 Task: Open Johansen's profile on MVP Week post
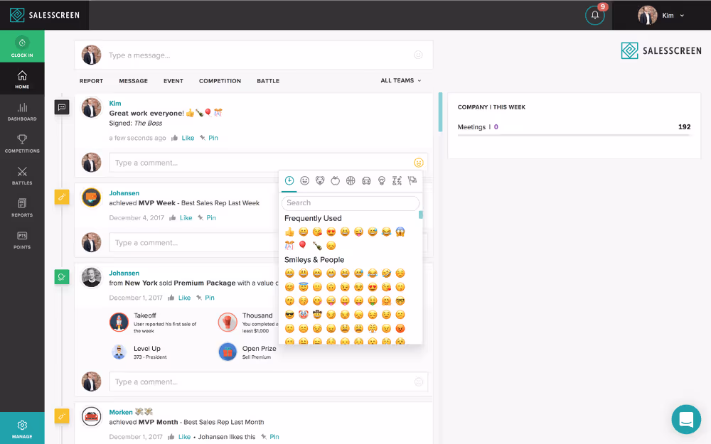[124, 193]
